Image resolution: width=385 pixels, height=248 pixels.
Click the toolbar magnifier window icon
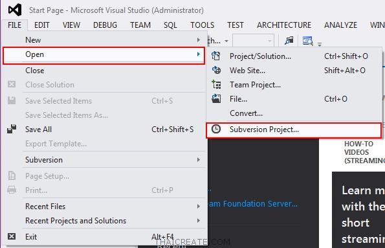307,41
